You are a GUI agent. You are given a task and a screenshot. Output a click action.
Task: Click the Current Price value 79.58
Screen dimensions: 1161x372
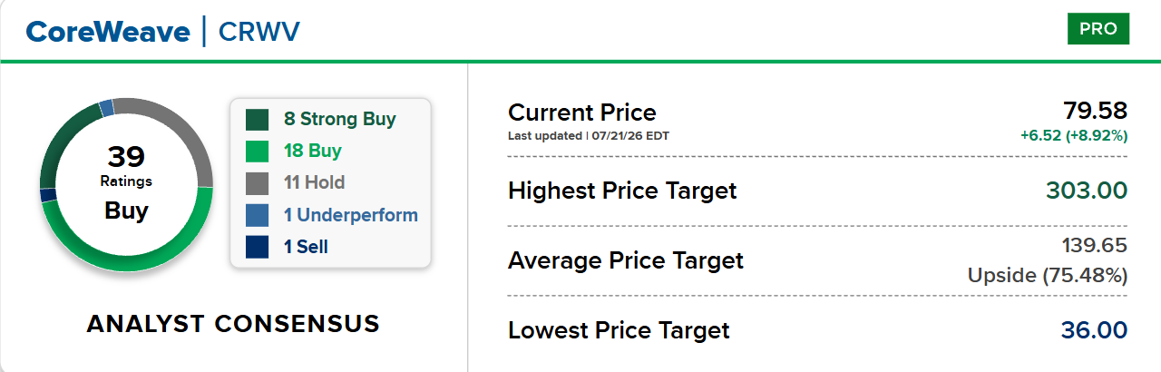[x=1096, y=111]
